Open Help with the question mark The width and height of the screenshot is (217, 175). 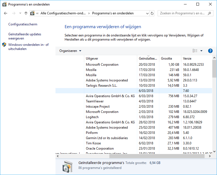click(210, 51)
